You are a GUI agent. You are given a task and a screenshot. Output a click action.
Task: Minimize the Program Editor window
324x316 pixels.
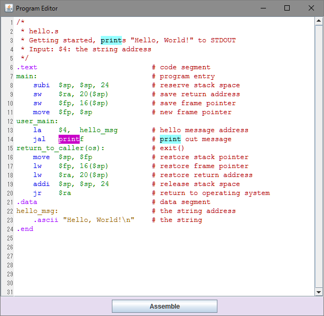coord(262,8)
